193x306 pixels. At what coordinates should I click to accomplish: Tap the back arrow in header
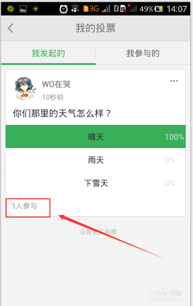coord(10,28)
